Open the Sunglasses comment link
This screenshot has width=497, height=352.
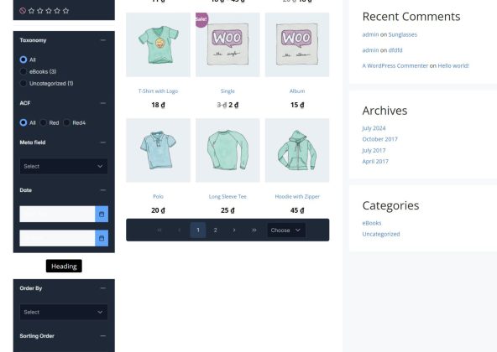tap(402, 34)
